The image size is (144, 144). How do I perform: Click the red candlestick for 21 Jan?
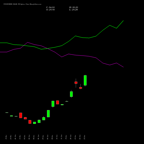pos(76,83)
